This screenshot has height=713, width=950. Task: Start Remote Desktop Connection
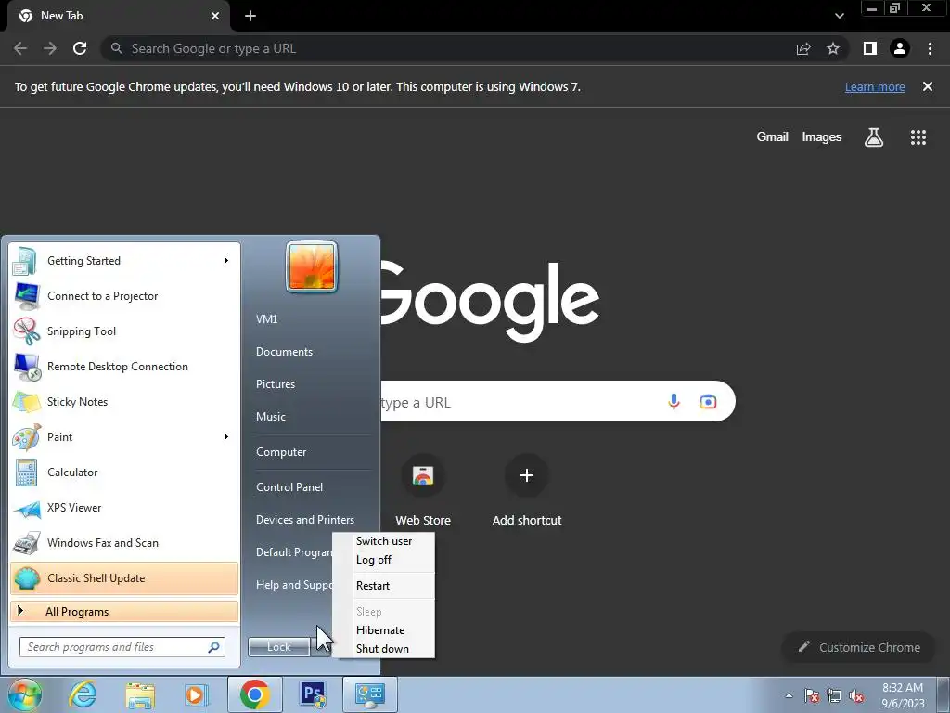coord(124,366)
